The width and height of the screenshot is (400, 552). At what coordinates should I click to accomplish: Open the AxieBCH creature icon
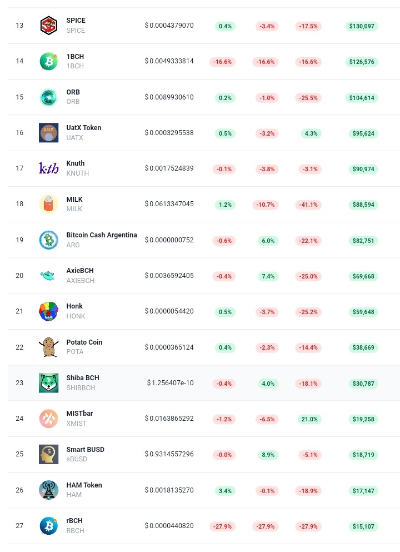(48, 276)
